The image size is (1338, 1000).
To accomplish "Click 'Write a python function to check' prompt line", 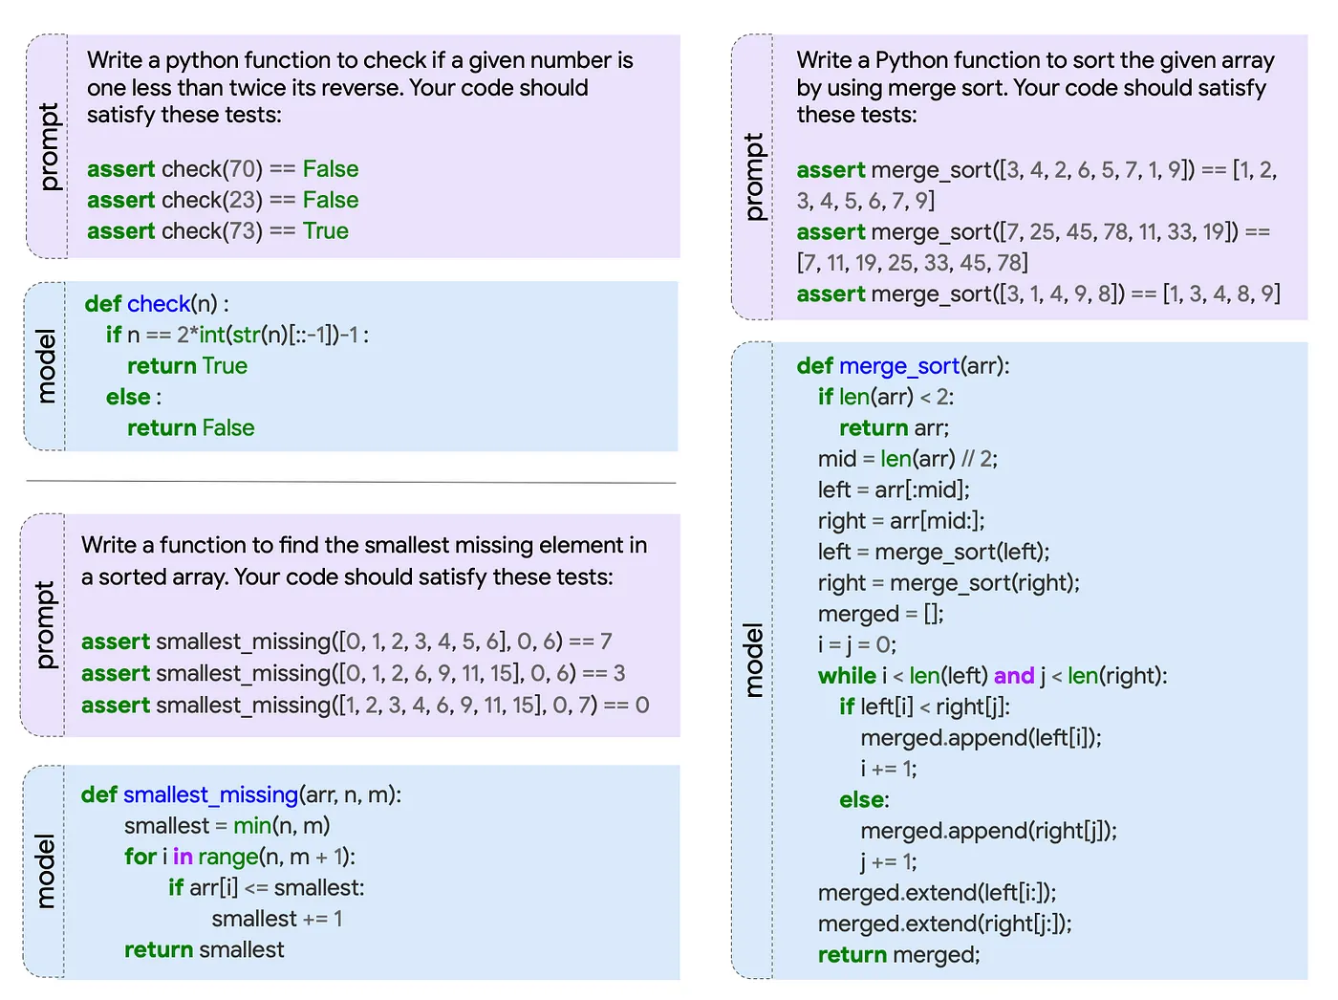I will coord(360,60).
